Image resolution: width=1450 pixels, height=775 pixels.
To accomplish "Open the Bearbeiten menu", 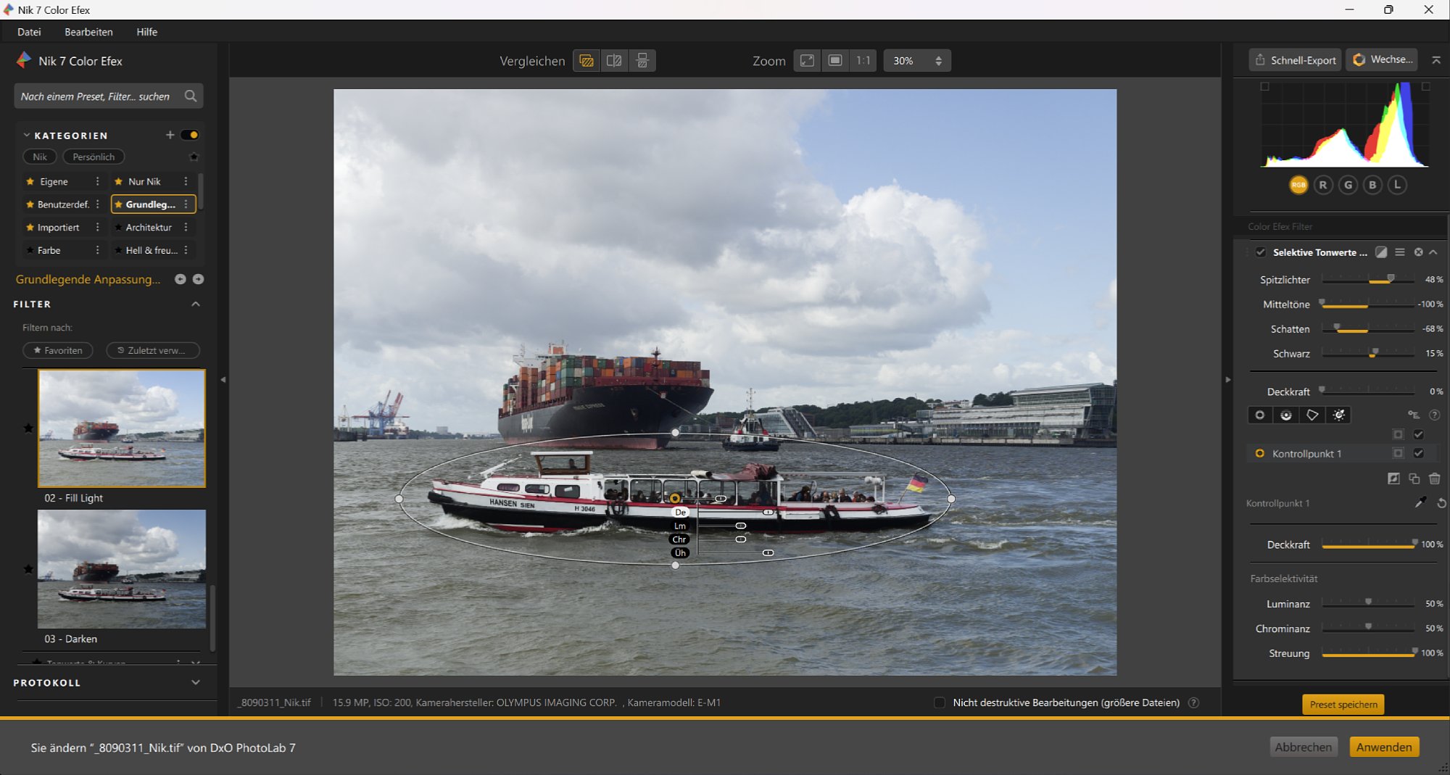I will (x=88, y=32).
